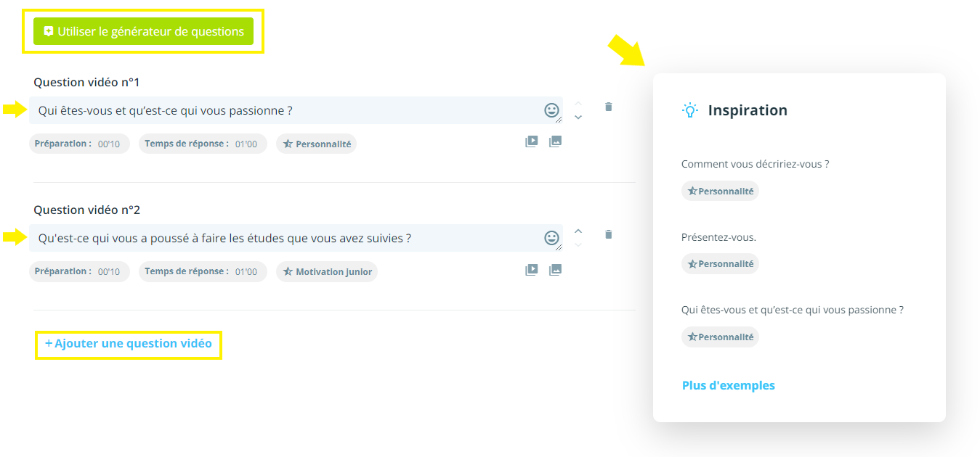Change the Personnalité tag on question n°1
980x457 pixels.
pos(316,144)
